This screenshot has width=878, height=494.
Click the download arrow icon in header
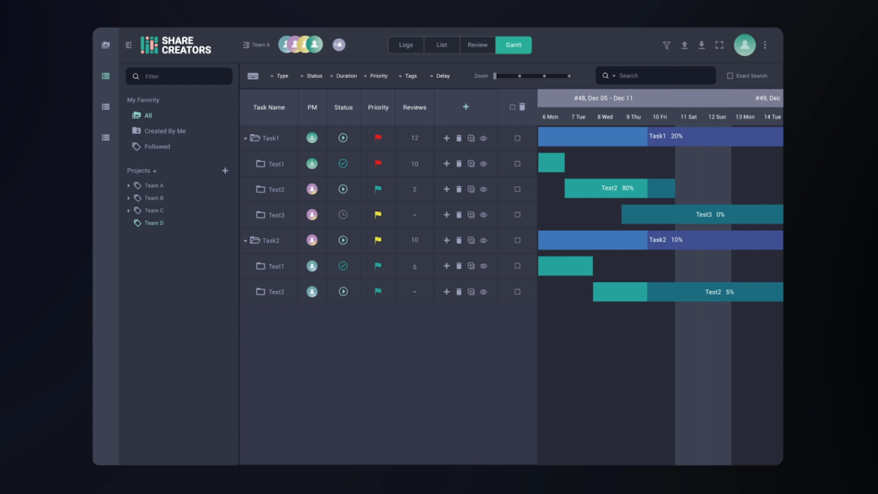point(702,45)
